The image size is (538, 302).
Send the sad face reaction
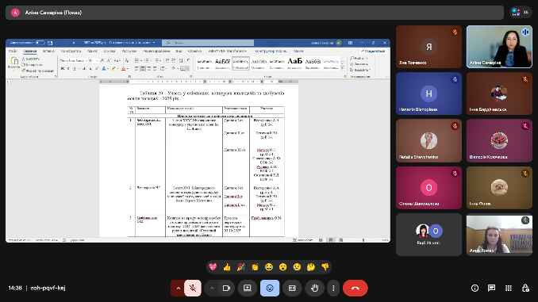pos(297,267)
